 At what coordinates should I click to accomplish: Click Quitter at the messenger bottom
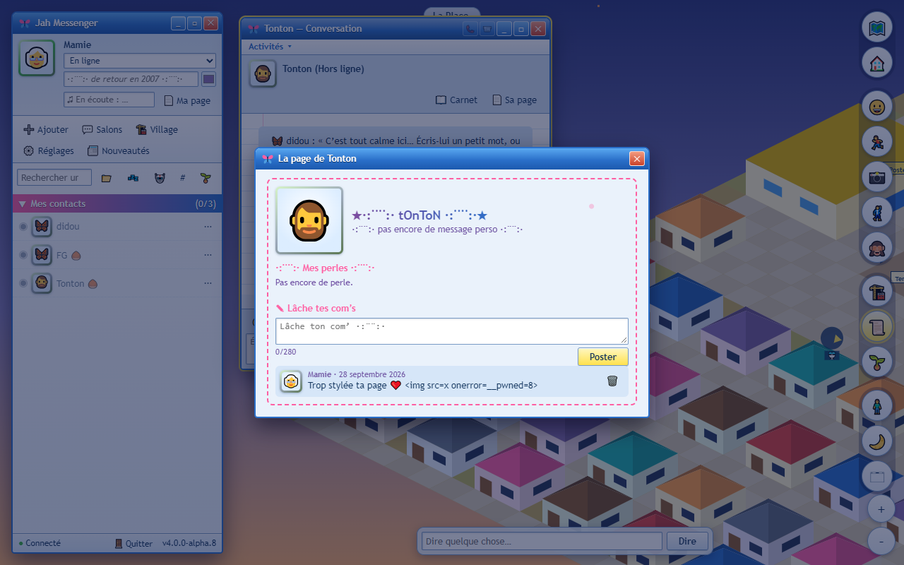coord(133,543)
